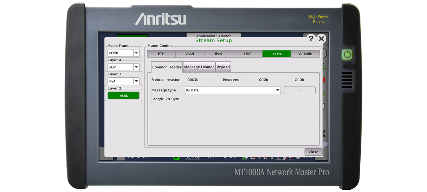
Task: Select the green eCPRI frame content tab
Action: coord(276,54)
